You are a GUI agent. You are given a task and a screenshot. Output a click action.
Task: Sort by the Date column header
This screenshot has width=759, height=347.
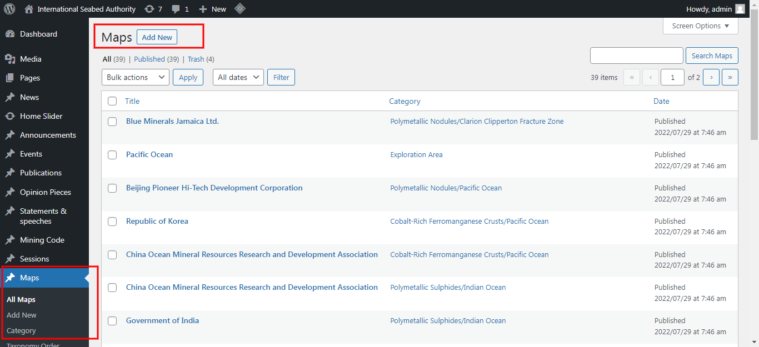click(661, 101)
